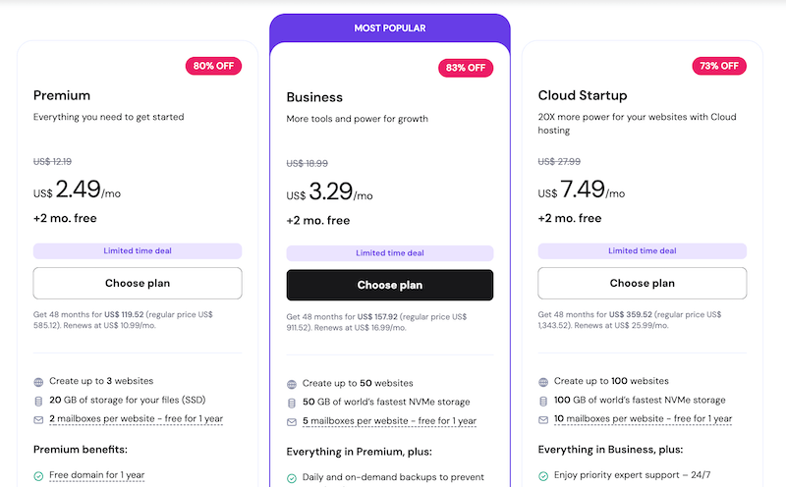
Task: Choose the Premium plan
Action: pos(138,283)
